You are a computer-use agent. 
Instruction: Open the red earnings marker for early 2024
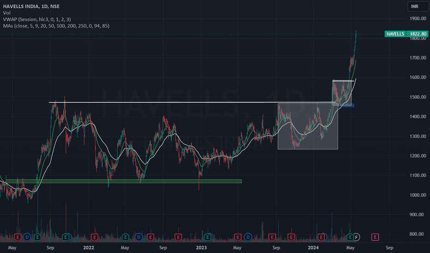click(321, 237)
